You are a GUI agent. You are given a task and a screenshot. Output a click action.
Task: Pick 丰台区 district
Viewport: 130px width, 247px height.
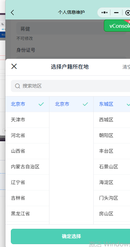(112, 151)
